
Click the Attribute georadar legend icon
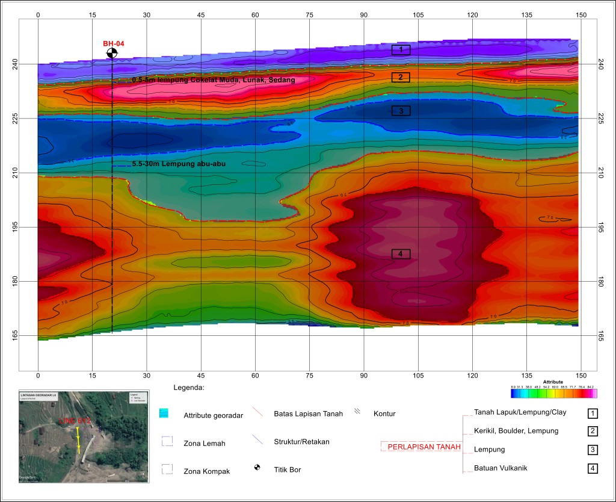164,414
